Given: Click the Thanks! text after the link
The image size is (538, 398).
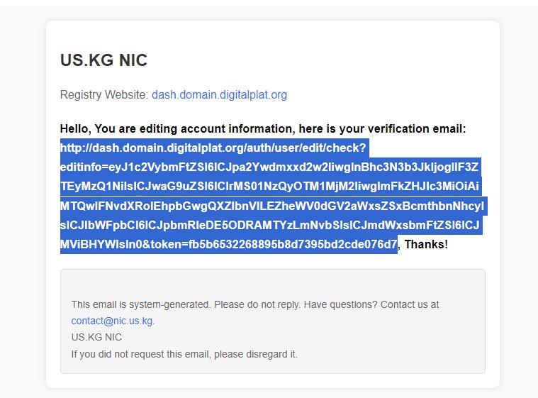Looking at the screenshot, I should [426, 244].
